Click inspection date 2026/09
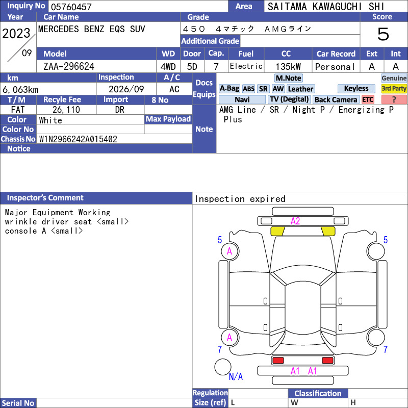This screenshot has width=408, height=408. pos(126,89)
